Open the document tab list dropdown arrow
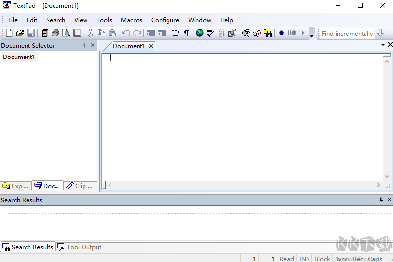The image size is (393, 262). 383,45
